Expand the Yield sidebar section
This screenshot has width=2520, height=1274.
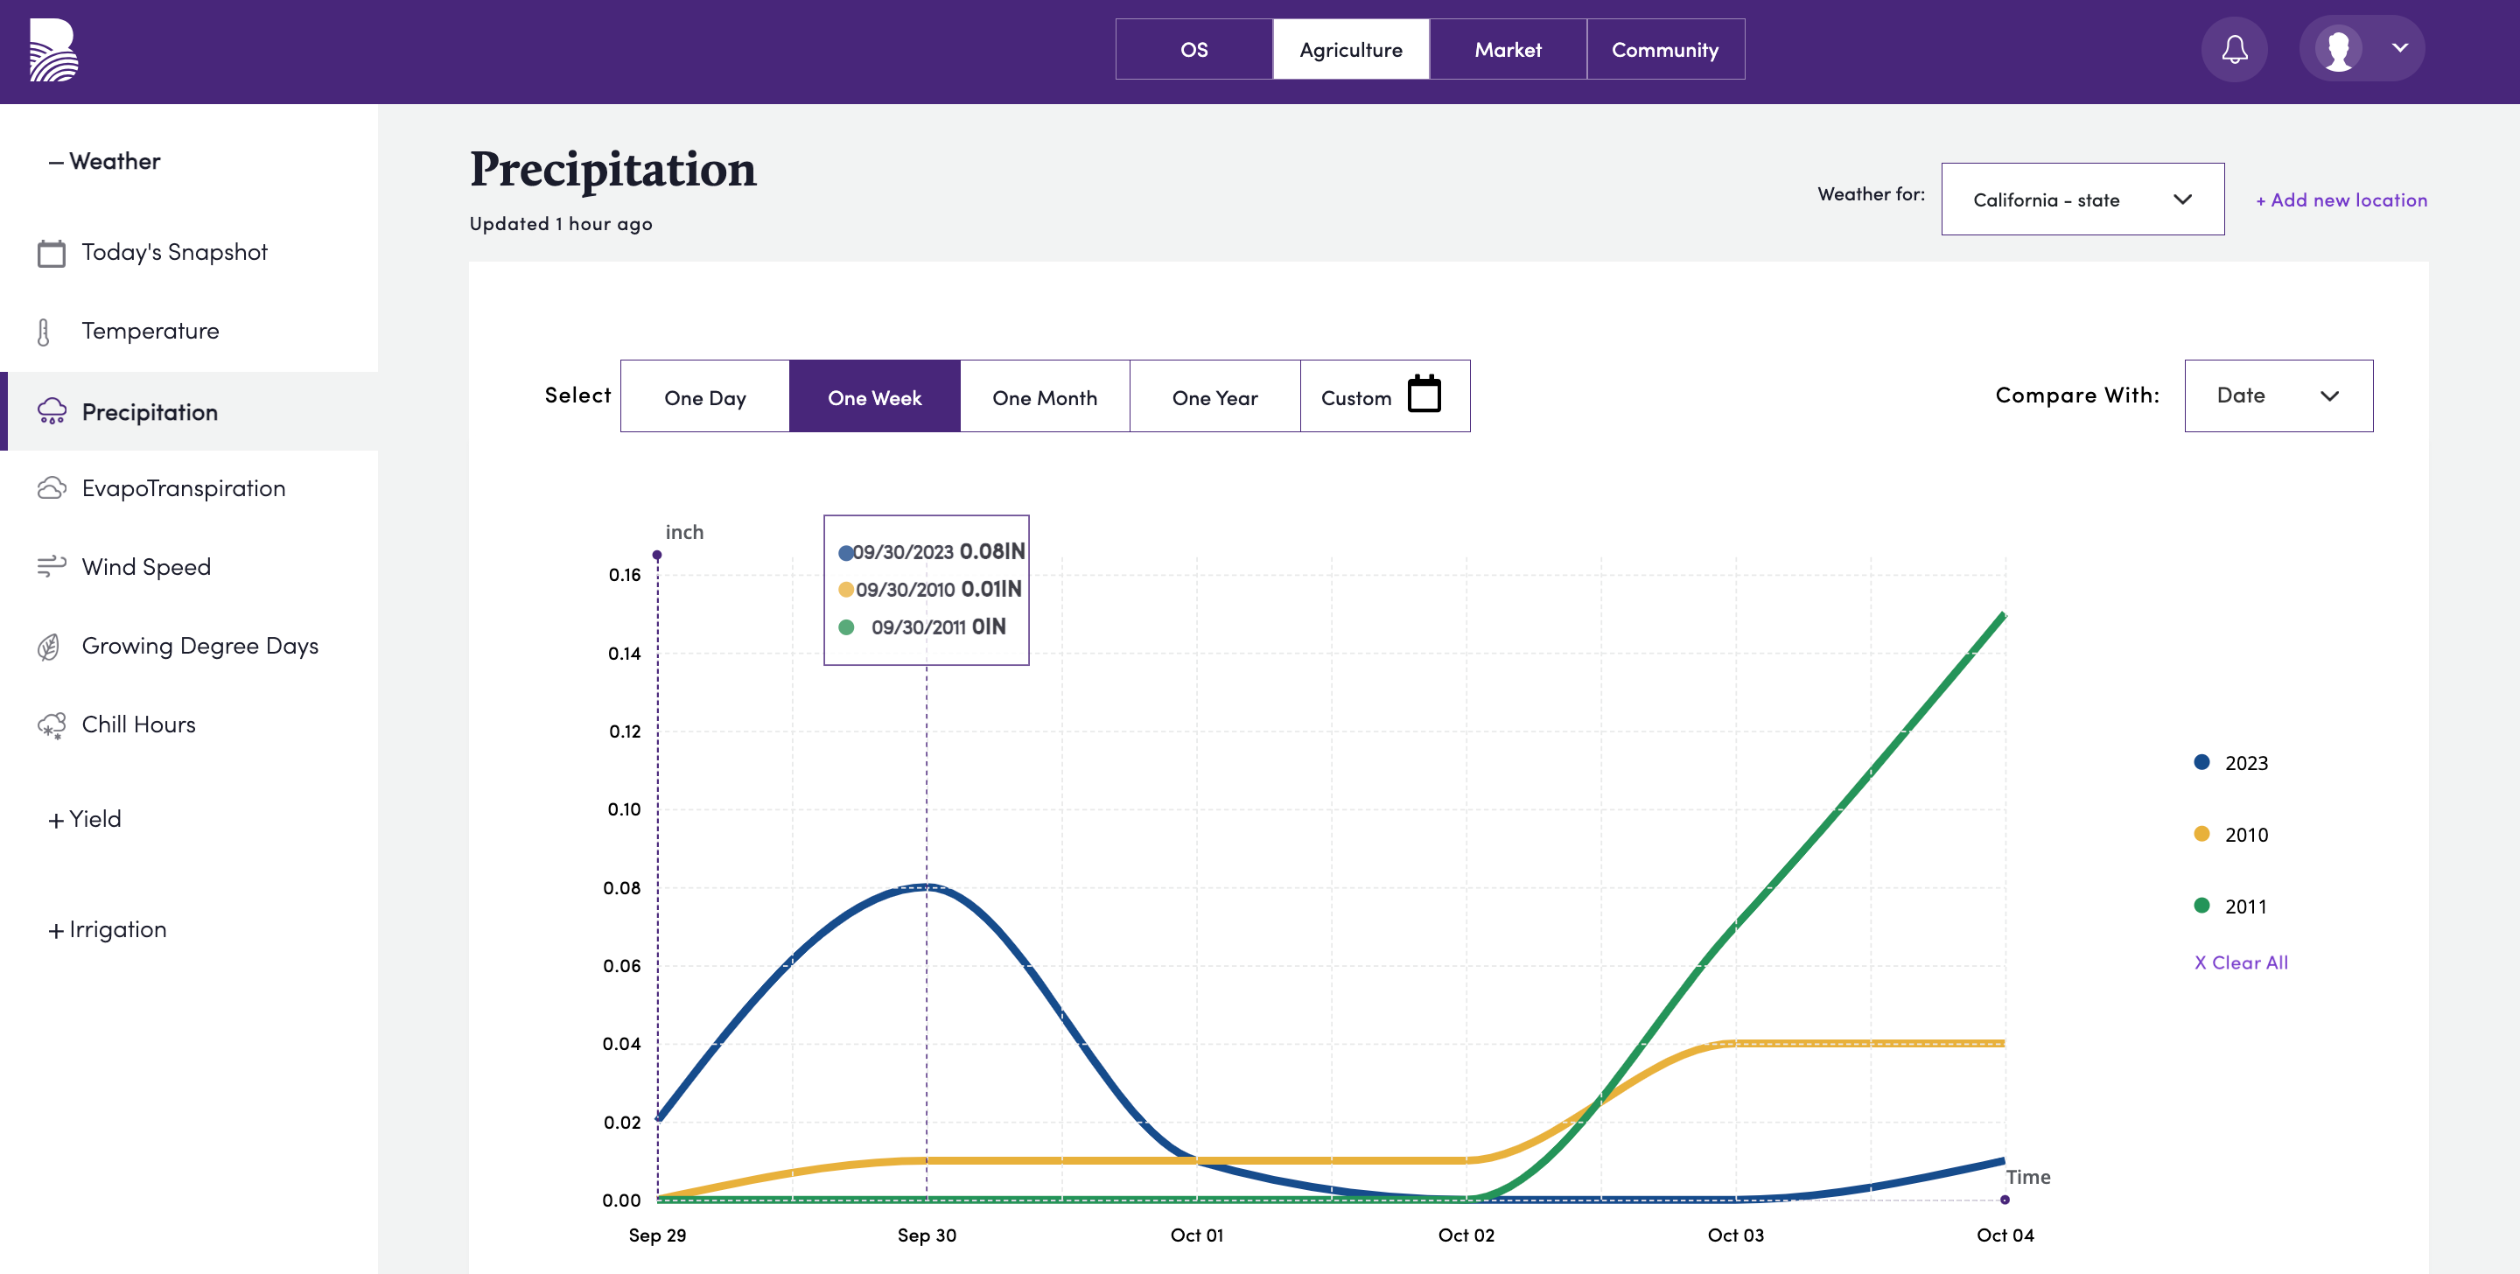[x=85, y=819]
